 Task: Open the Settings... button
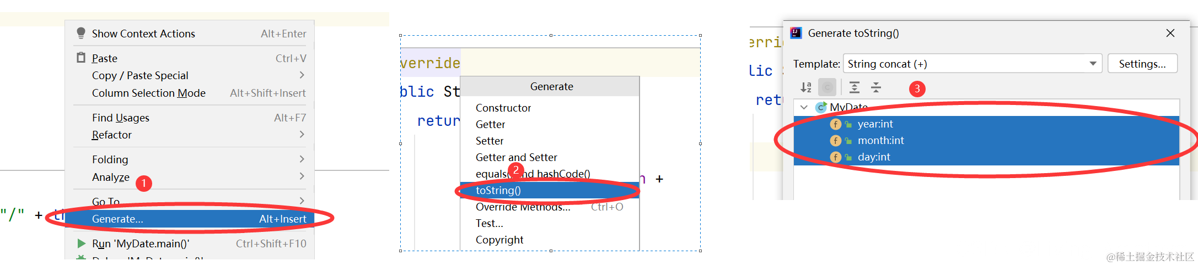(1142, 64)
